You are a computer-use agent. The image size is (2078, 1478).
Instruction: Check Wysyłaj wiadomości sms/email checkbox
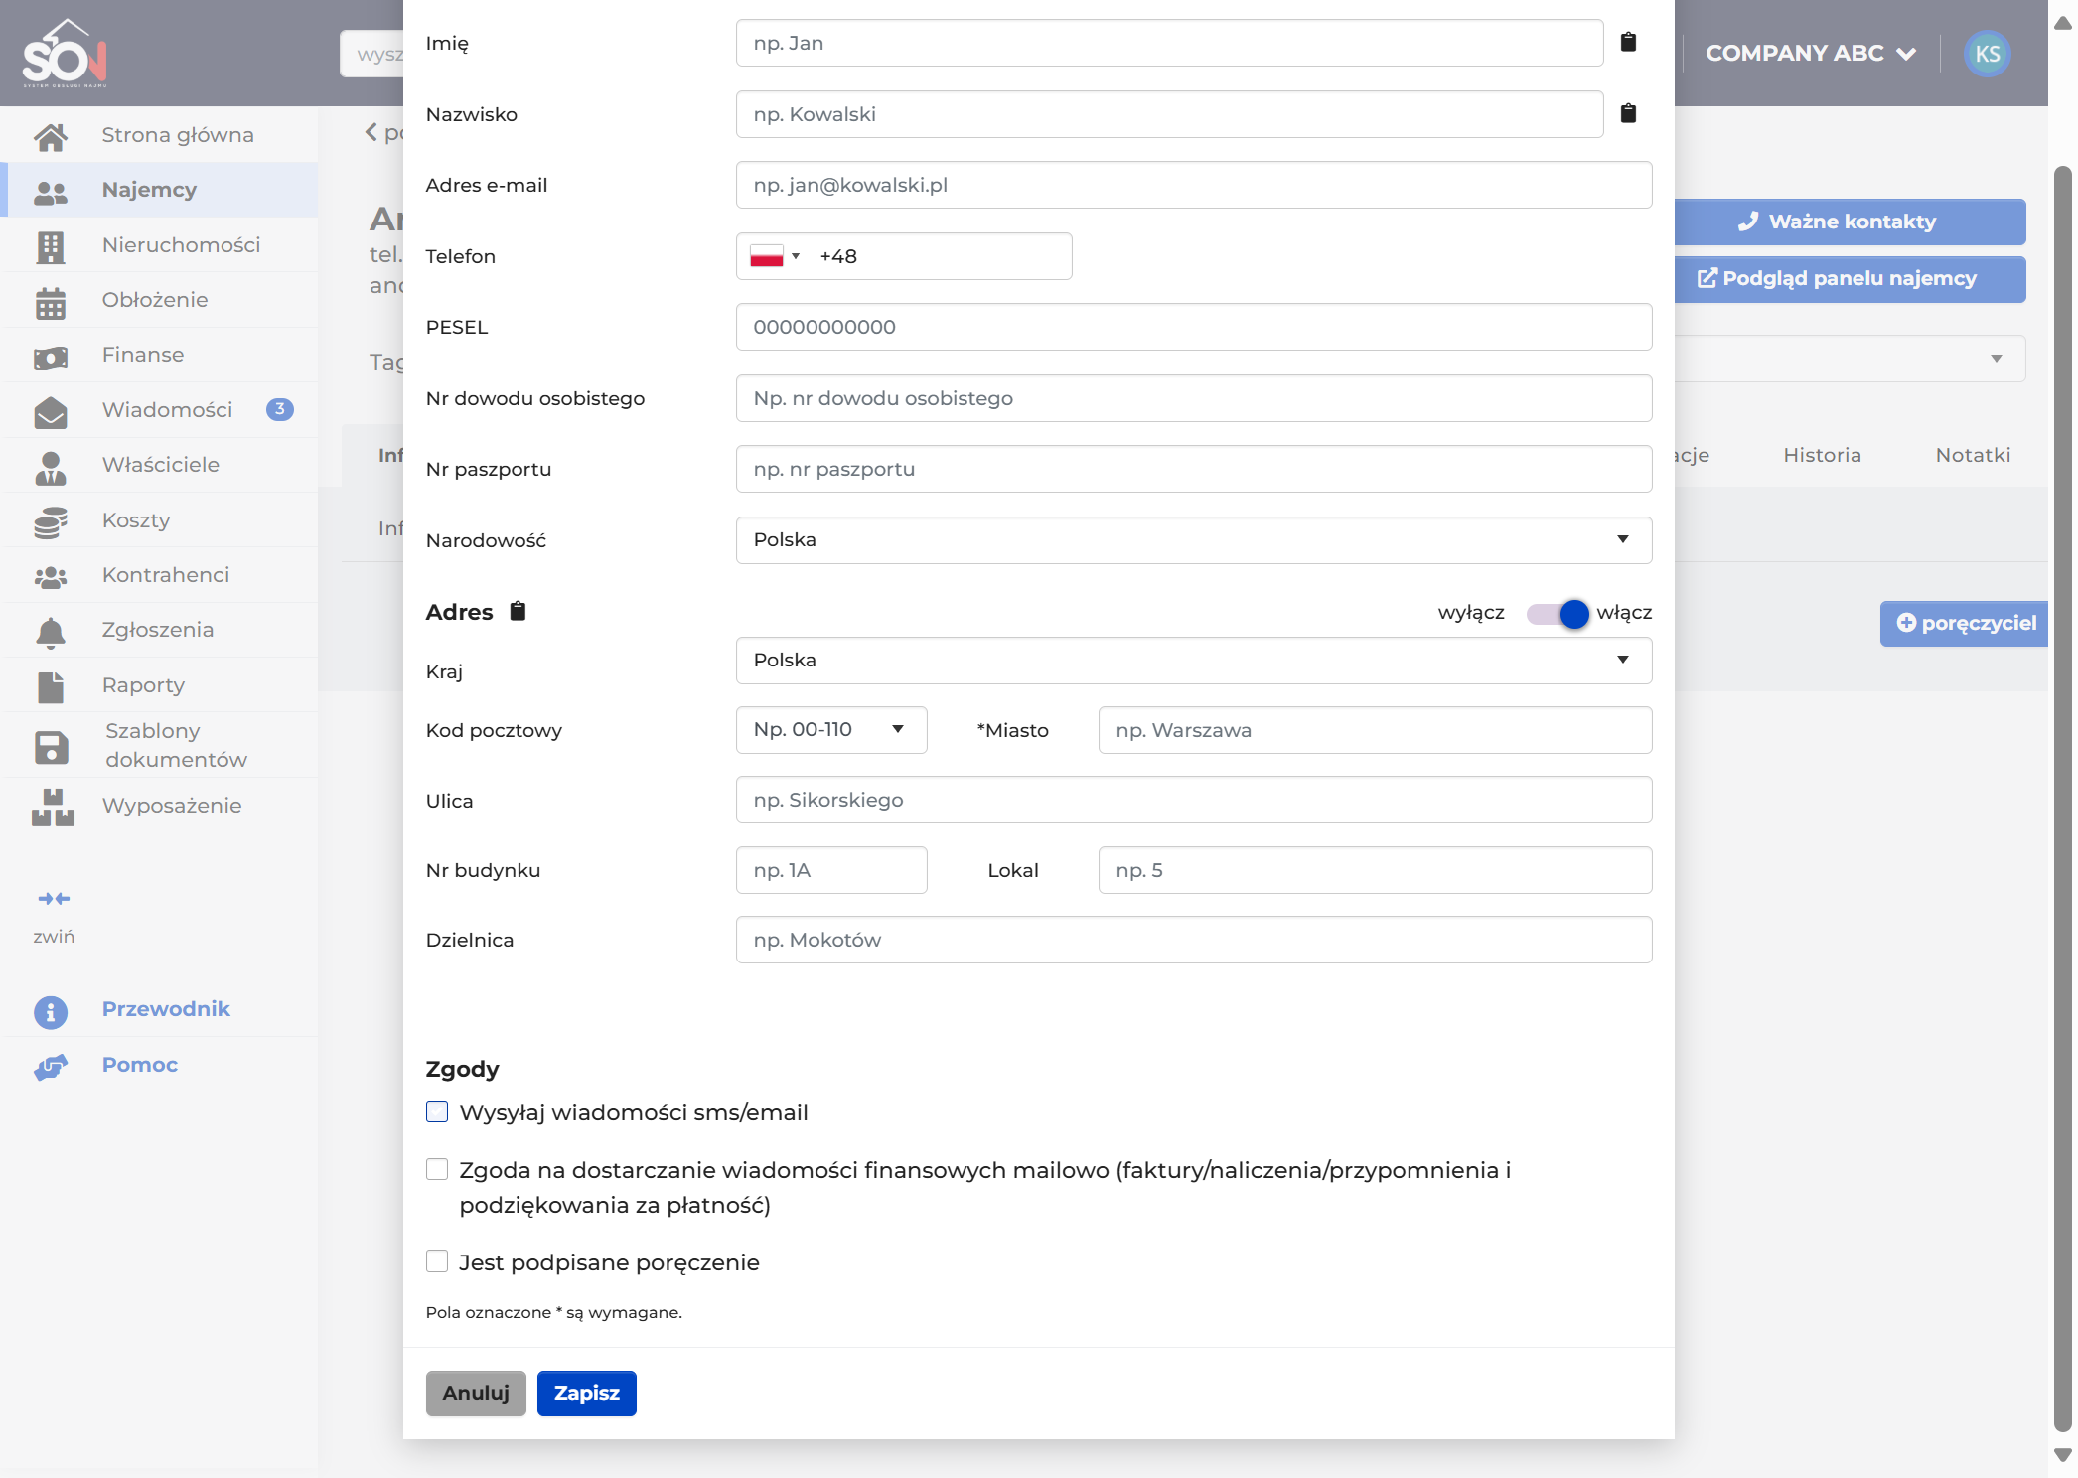(x=437, y=1111)
